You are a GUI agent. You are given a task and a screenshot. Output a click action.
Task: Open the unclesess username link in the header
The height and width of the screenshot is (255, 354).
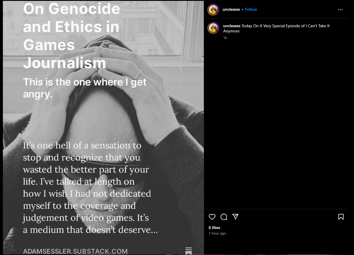pyautogui.click(x=231, y=9)
